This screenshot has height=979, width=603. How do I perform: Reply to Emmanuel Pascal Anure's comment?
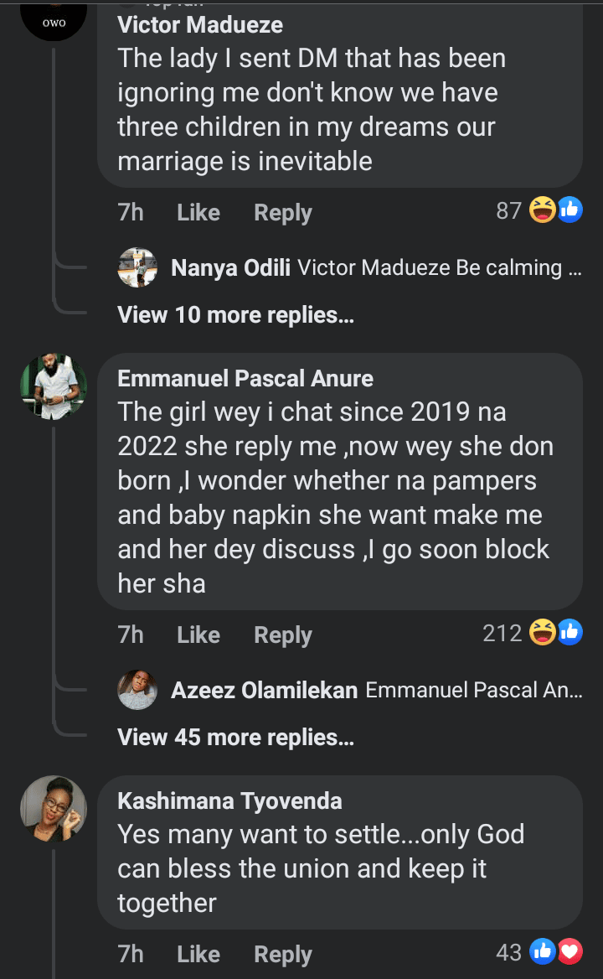pos(283,635)
